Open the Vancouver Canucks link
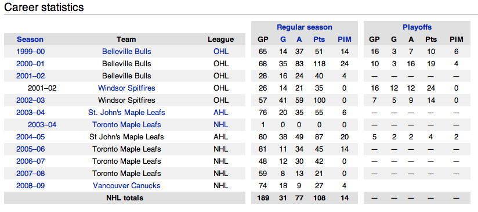This screenshot has width=478, height=212. (126, 186)
